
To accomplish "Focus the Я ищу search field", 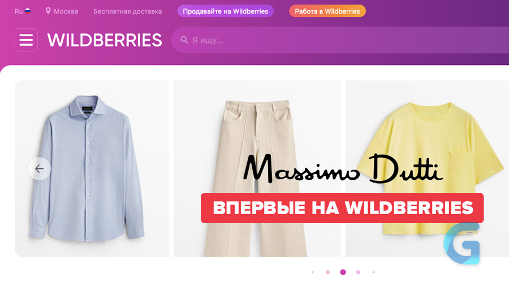I will click(x=340, y=40).
